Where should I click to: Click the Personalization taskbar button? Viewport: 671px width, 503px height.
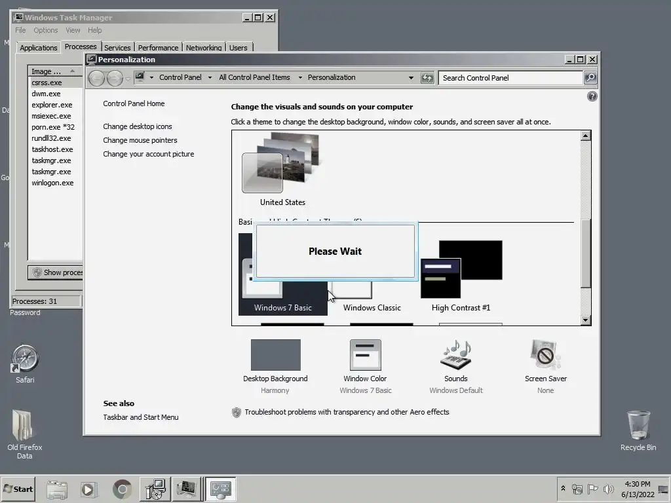click(x=221, y=489)
